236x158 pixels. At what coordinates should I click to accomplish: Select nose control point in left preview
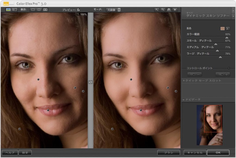point(38,79)
